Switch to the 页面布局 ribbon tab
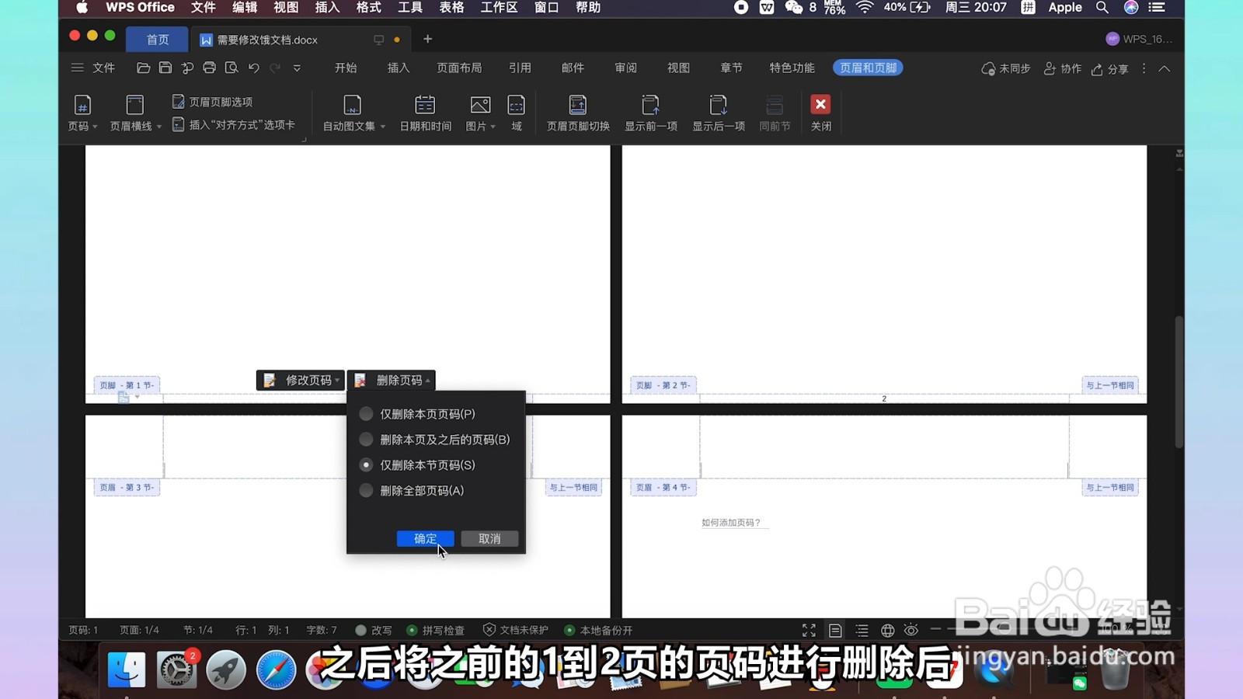This screenshot has width=1243, height=699. pyautogui.click(x=460, y=68)
